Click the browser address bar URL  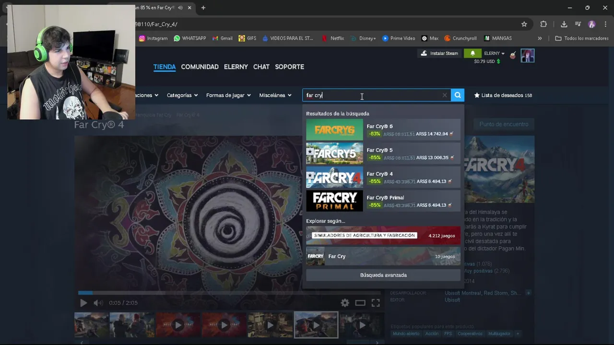pyautogui.click(x=156, y=24)
